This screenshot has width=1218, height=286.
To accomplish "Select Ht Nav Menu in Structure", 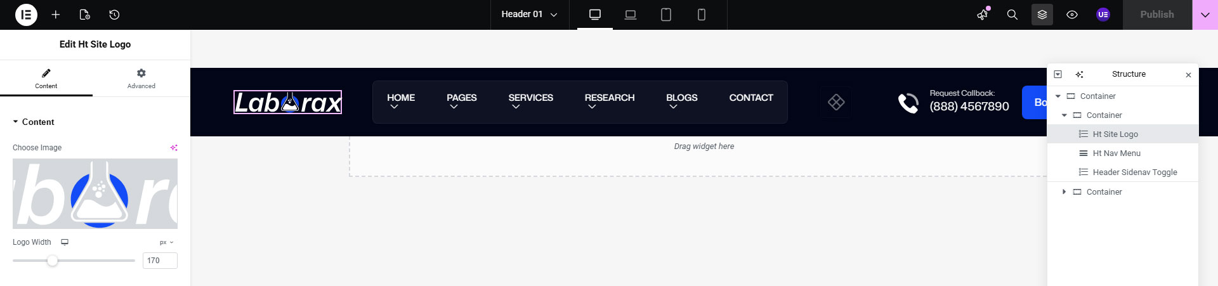I will [1116, 153].
